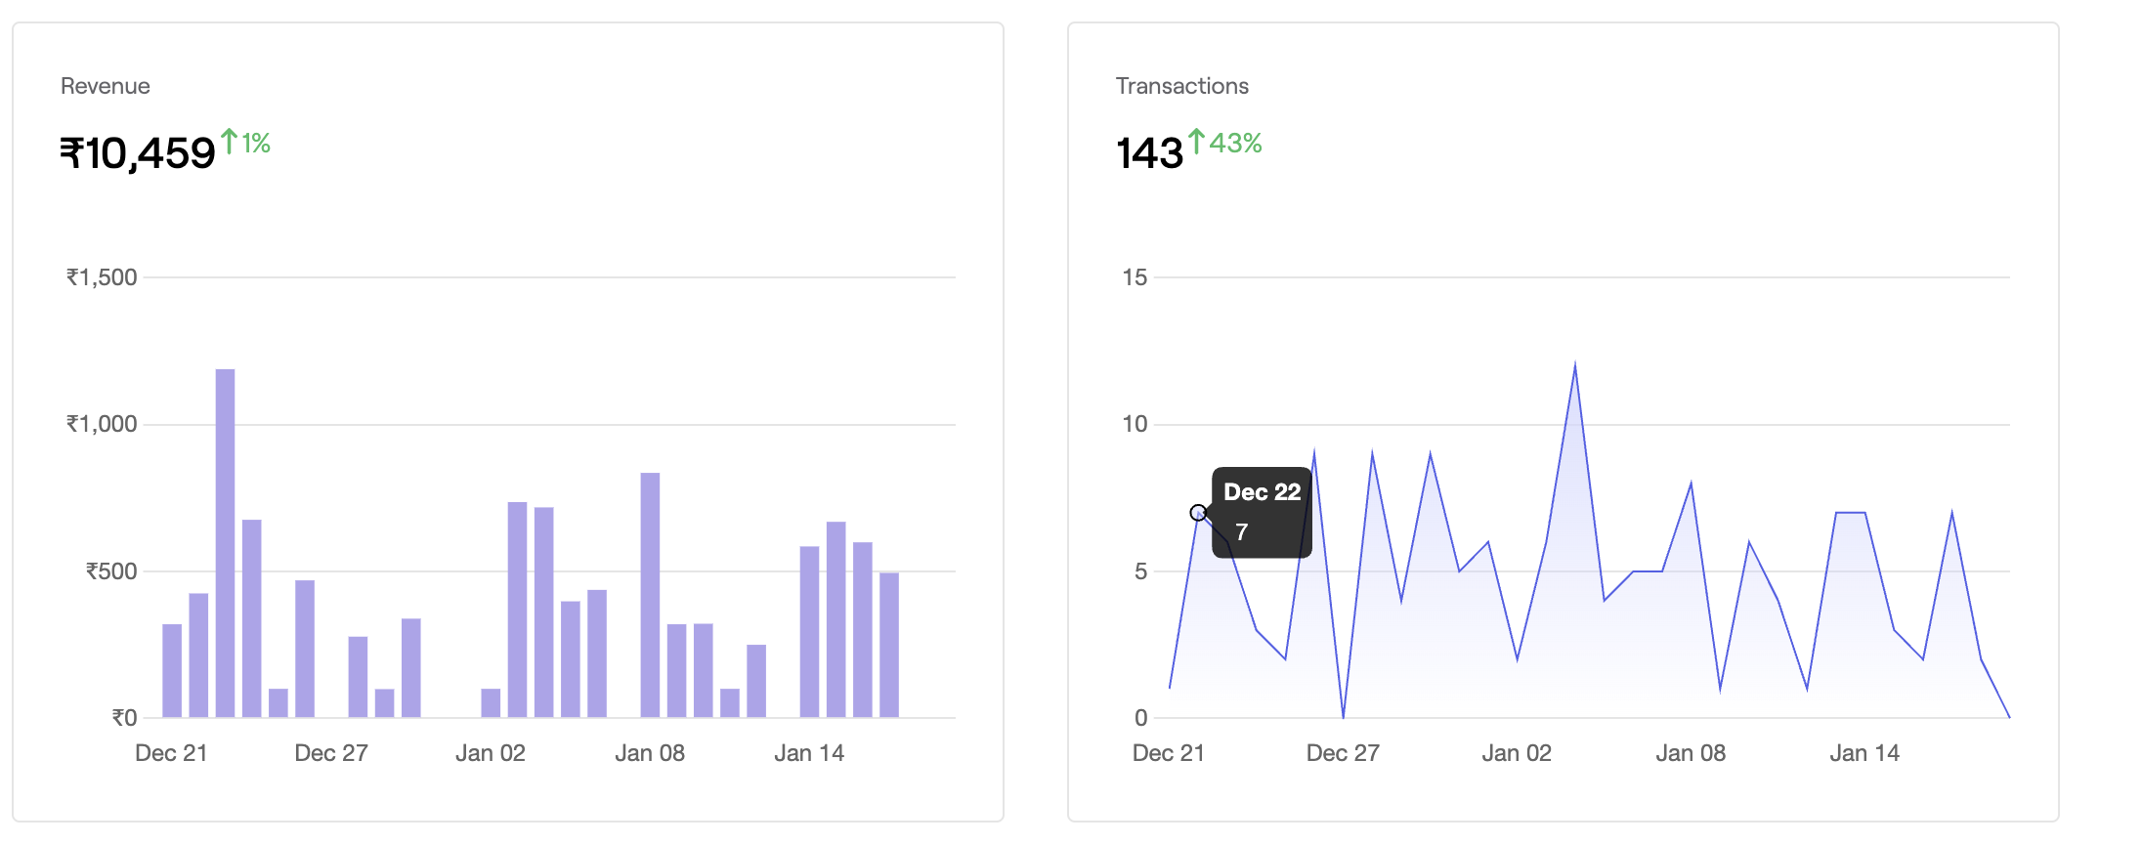Screen dimensions: 2142x844
Task: Click Jan 14 label under Revenue chart
Action: [x=809, y=753]
